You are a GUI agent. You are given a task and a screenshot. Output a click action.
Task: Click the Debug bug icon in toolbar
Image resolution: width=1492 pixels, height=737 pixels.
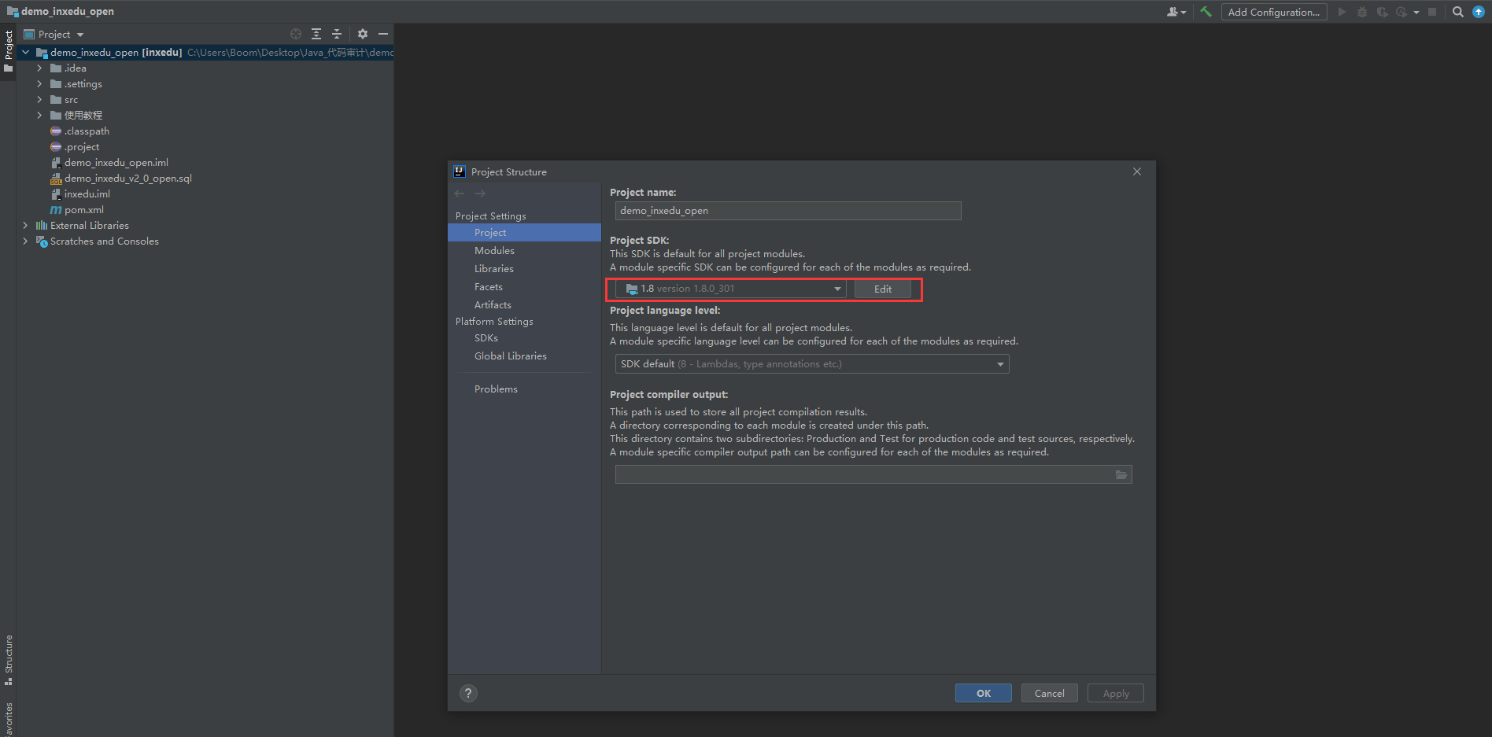1362,12
